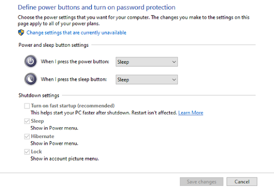274x188 pixels.
Task: Click the sleep button moon icon
Action: (x=30, y=79)
